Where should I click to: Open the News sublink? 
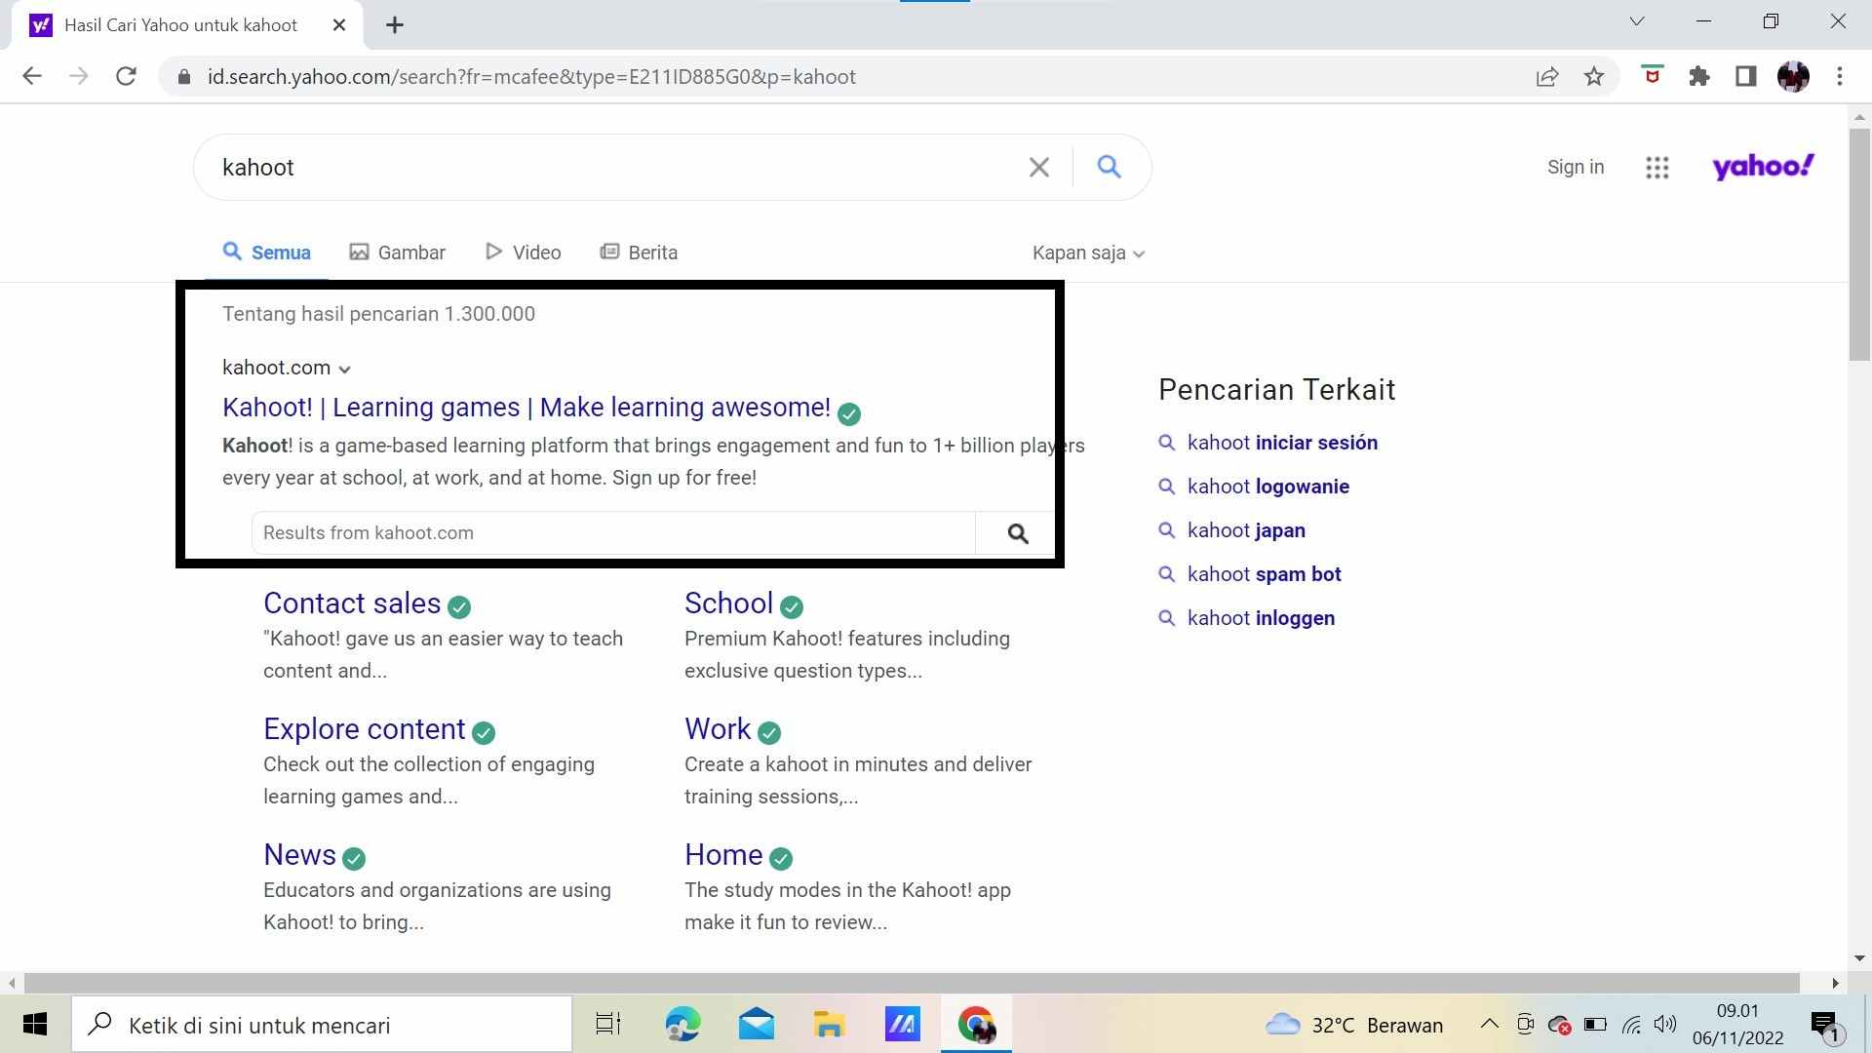(299, 855)
